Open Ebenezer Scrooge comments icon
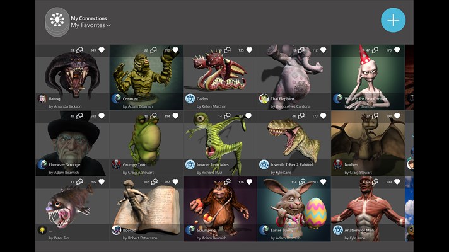Screen dimensions: 449x252 79,116
